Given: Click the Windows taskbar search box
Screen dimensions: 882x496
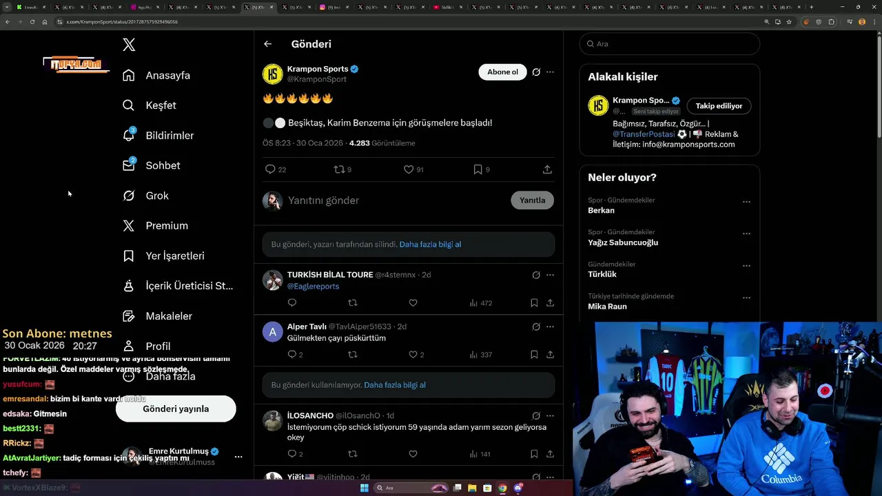Looking at the screenshot, I should click(x=412, y=488).
